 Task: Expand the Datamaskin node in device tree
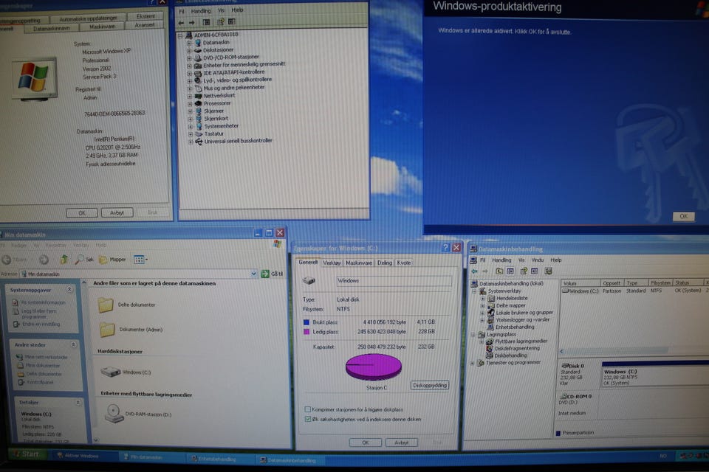(x=189, y=43)
